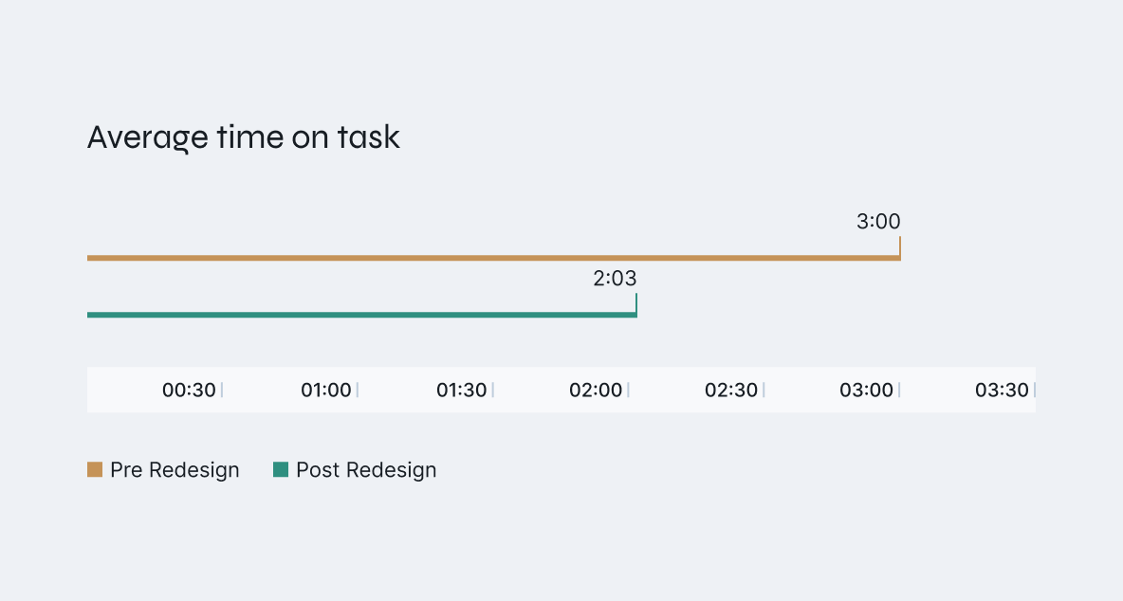Click the "Average time on task" chart title

pyautogui.click(x=244, y=137)
